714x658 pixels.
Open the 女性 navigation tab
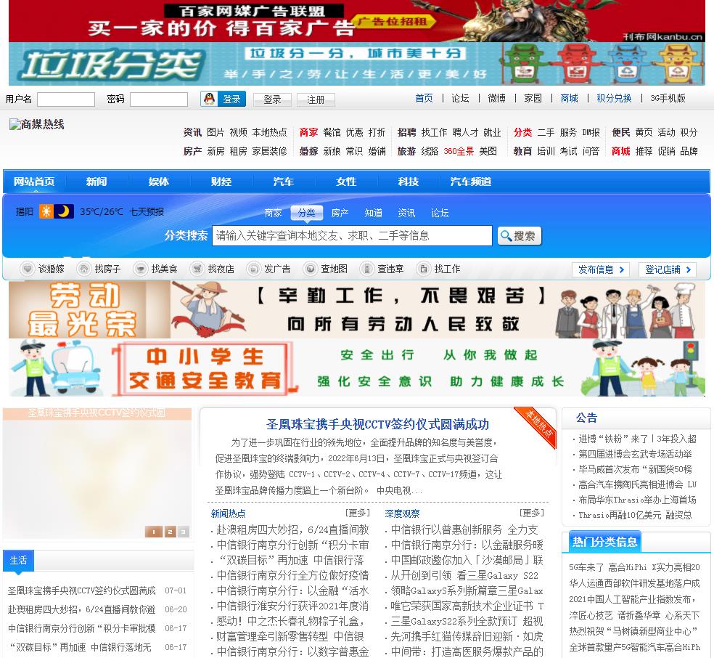[346, 182]
